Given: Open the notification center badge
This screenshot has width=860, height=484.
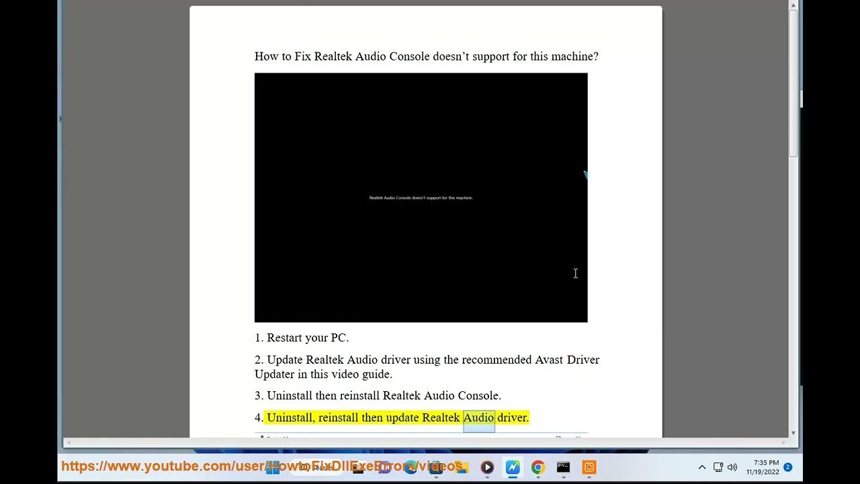Looking at the screenshot, I should tap(788, 467).
